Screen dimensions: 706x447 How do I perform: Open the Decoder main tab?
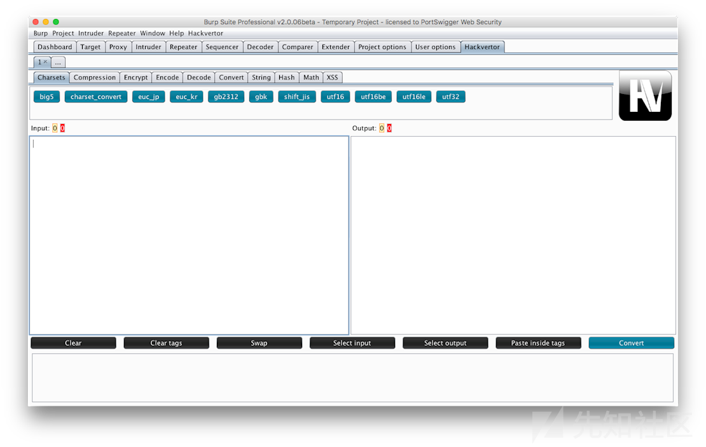click(x=260, y=47)
